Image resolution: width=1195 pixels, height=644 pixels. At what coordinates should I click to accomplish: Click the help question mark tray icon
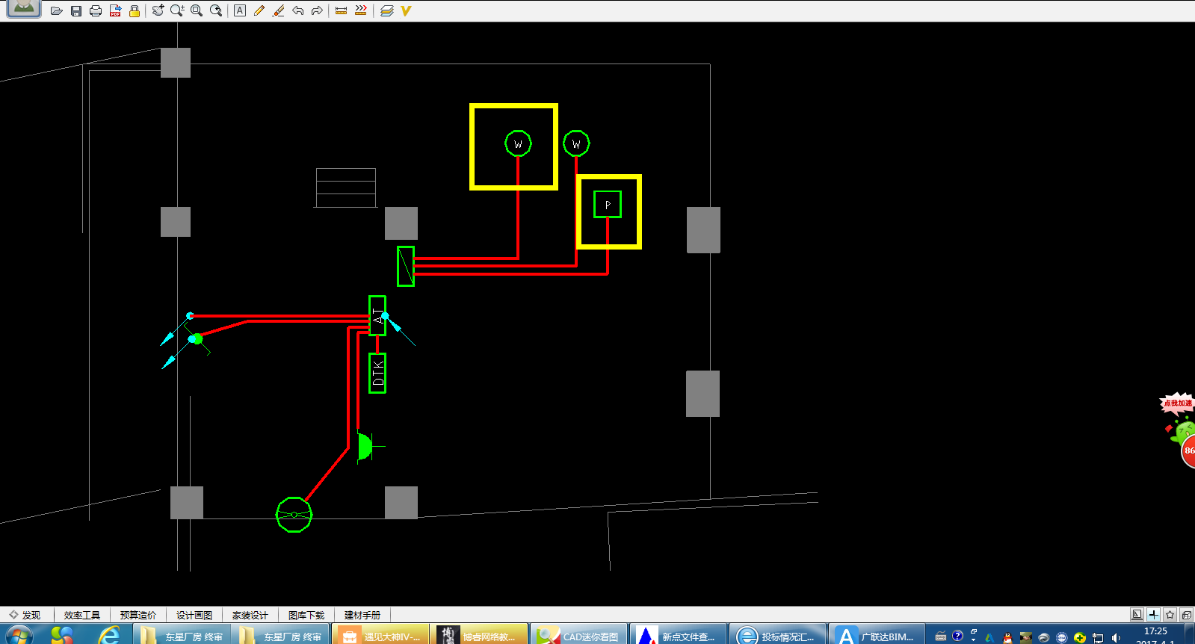[x=957, y=636]
